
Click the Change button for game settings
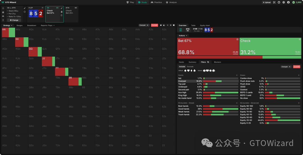pos(14,20)
